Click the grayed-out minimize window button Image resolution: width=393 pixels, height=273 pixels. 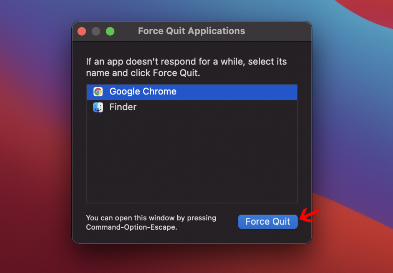click(x=96, y=31)
